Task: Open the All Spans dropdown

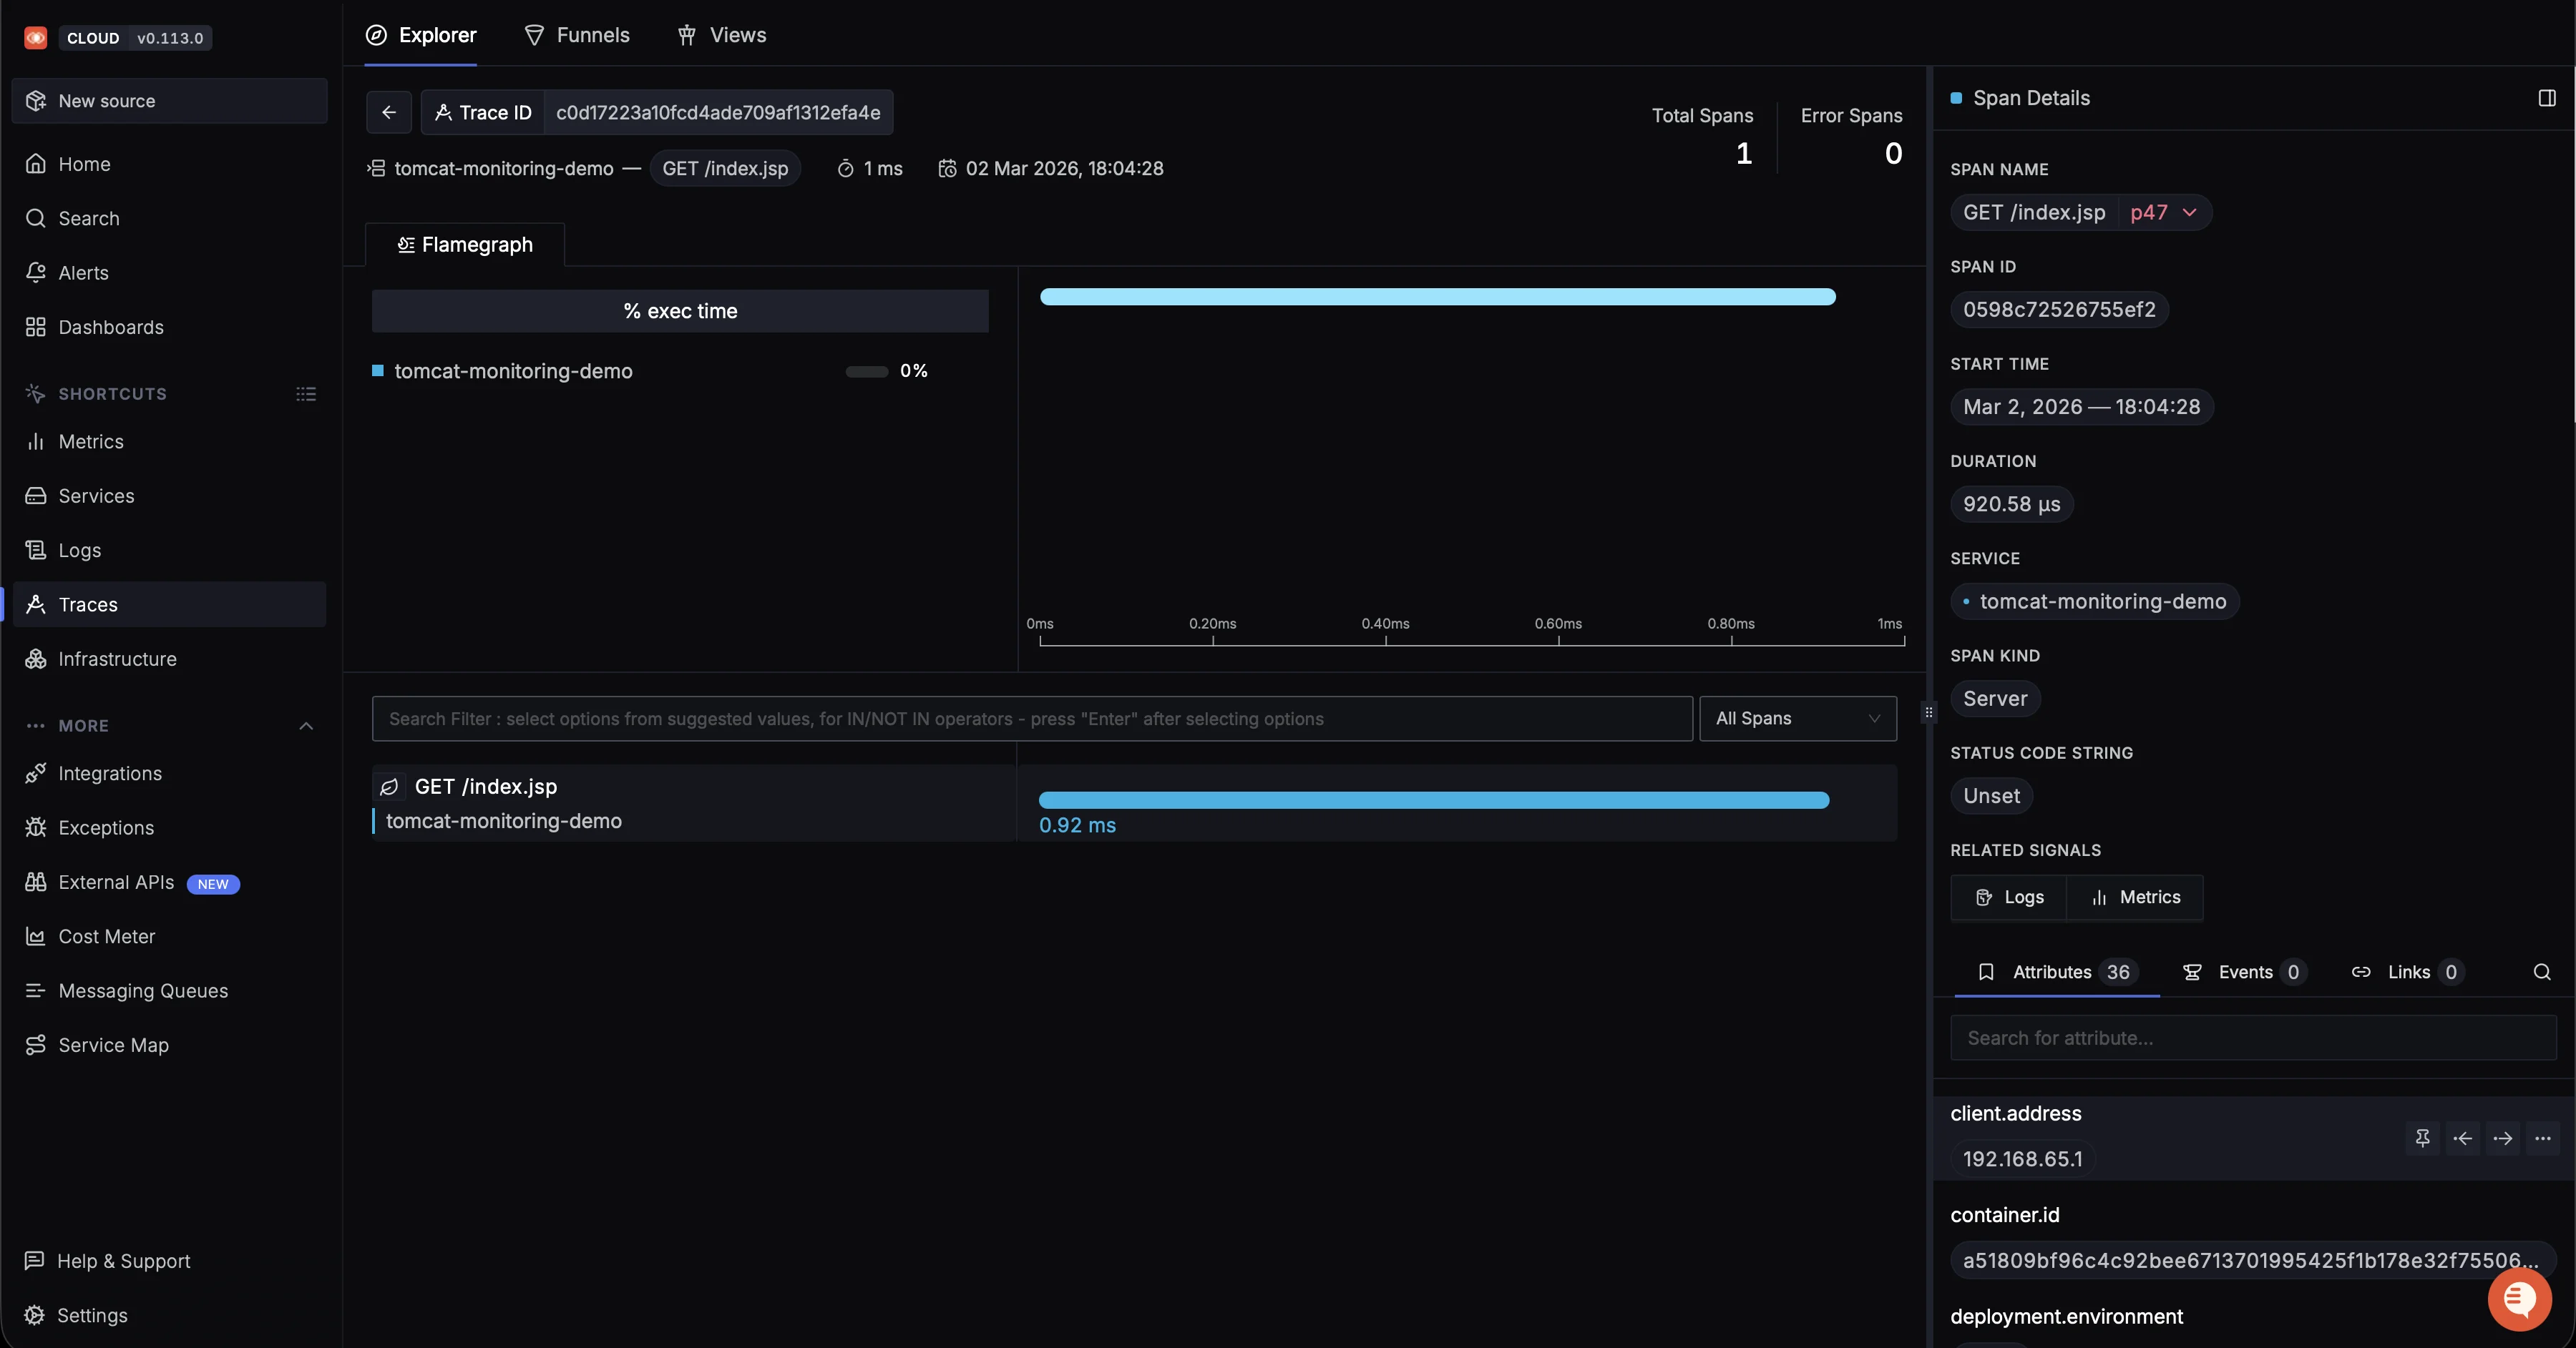Action: tap(1797, 719)
